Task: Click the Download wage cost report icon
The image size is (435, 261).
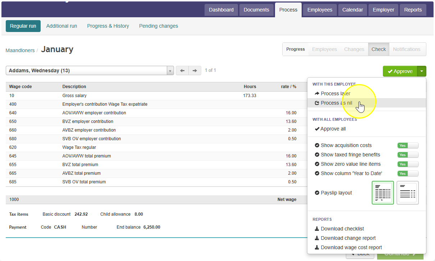Action: pyautogui.click(x=317, y=247)
